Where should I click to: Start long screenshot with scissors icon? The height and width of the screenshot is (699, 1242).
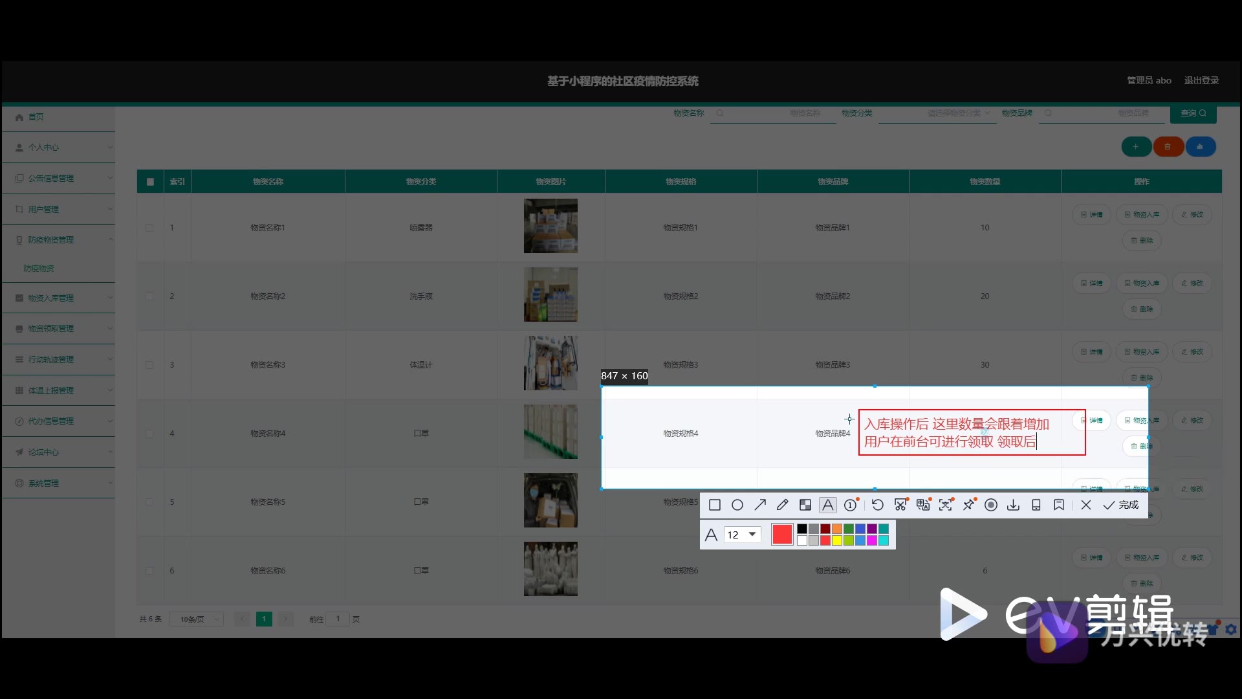click(900, 505)
